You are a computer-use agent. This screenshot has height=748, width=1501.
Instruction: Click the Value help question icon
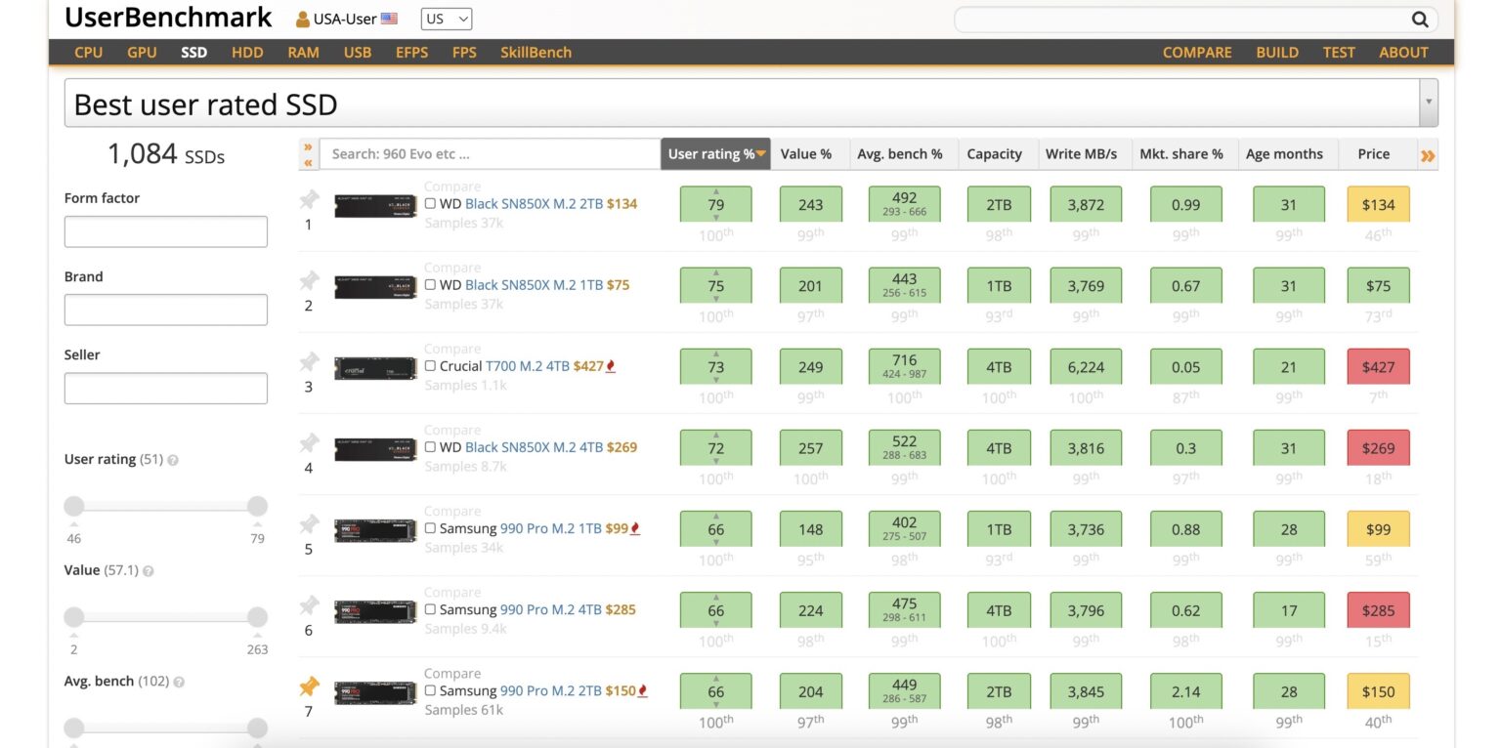pyautogui.click(x=149, y=571)
